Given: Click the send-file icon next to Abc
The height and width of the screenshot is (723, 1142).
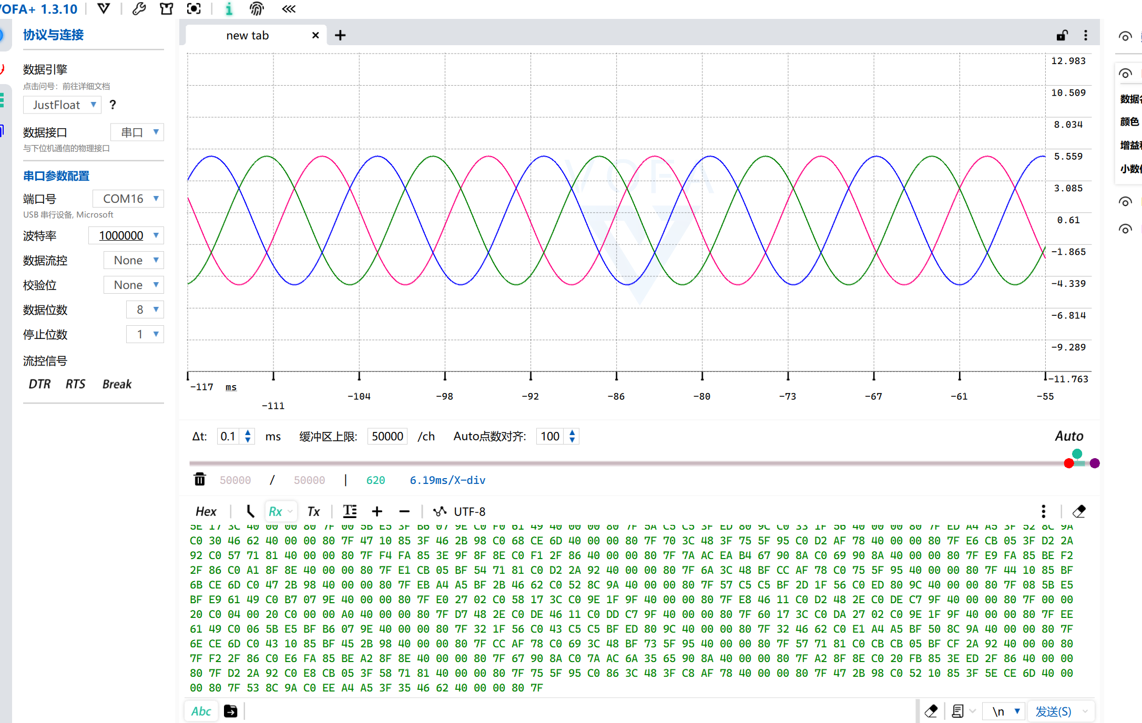Looking at the screenshot, I should click(230, 711).
